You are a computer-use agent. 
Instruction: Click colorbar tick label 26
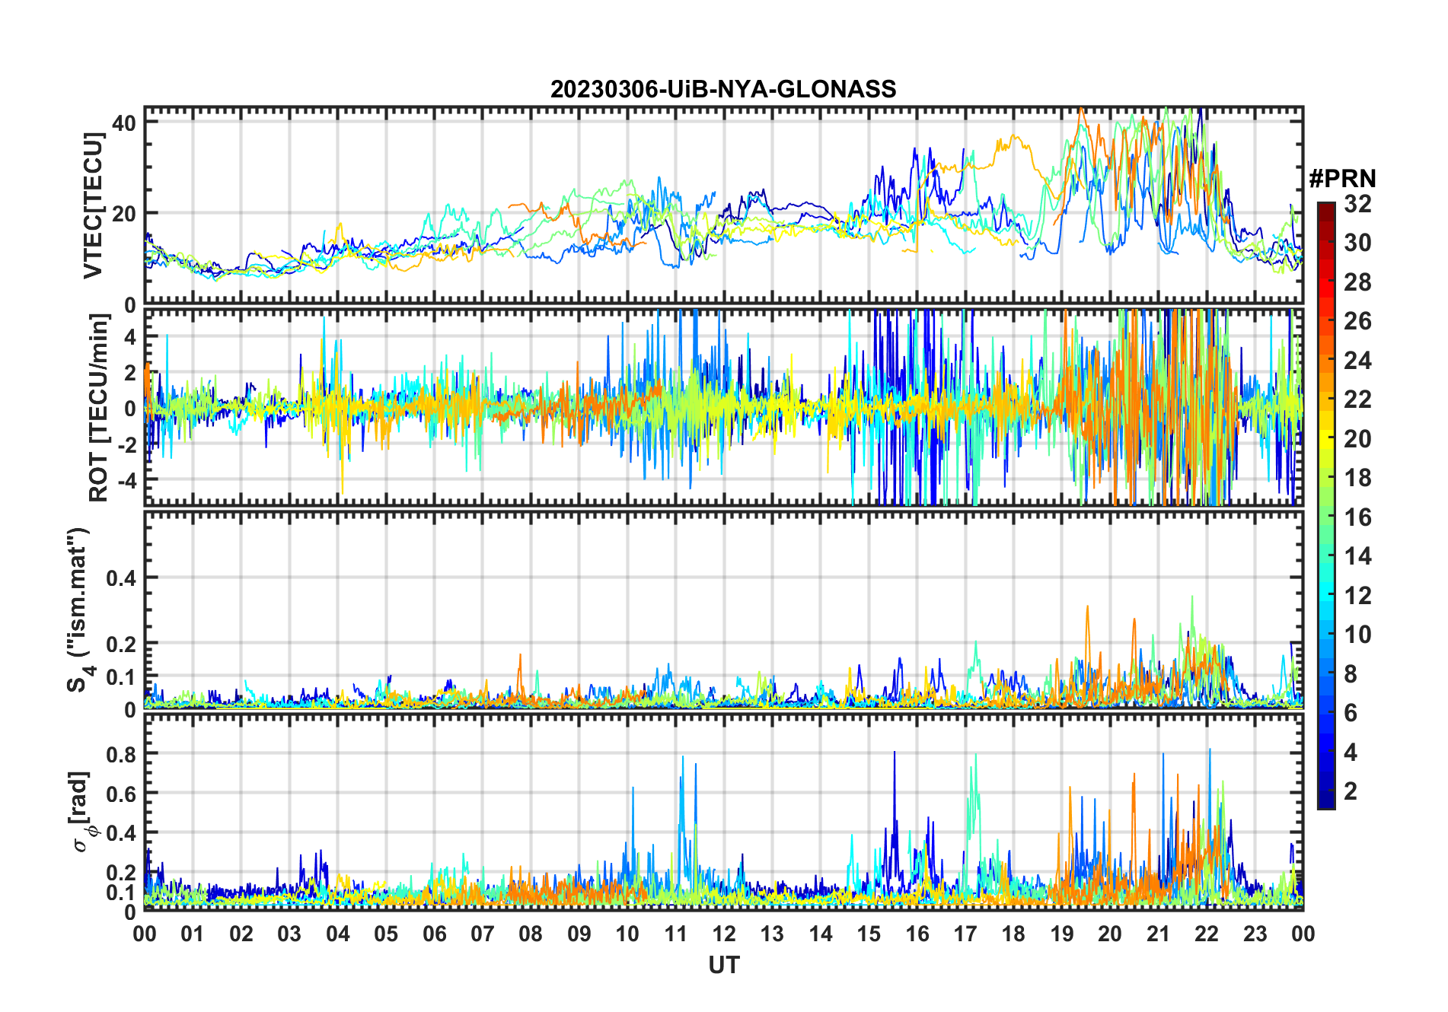coord(1358,321)
